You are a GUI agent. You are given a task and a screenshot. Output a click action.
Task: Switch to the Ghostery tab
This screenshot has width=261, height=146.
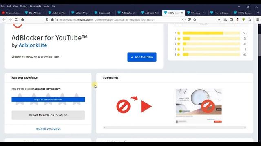(x=197, y=13)
